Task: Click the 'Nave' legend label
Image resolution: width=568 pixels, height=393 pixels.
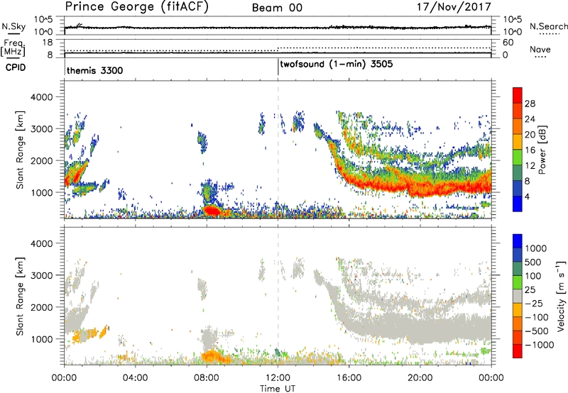Action: 540,49
